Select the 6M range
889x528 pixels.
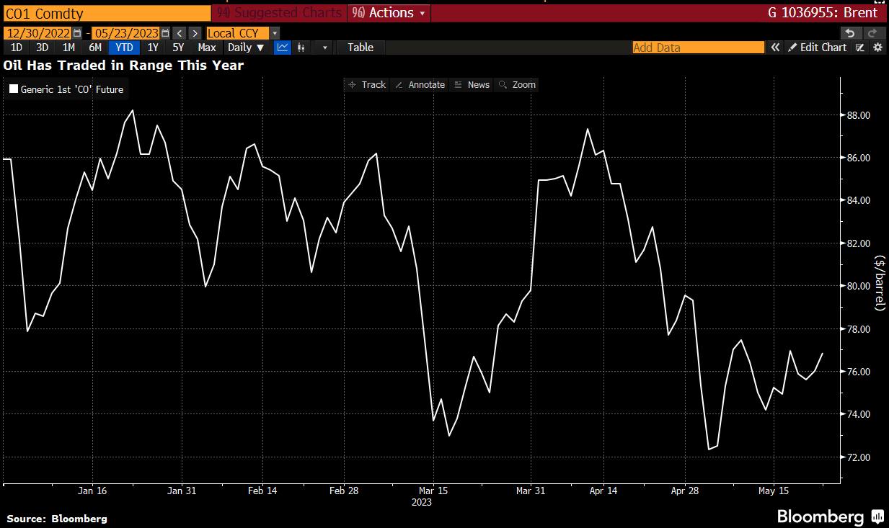(95, 48)
